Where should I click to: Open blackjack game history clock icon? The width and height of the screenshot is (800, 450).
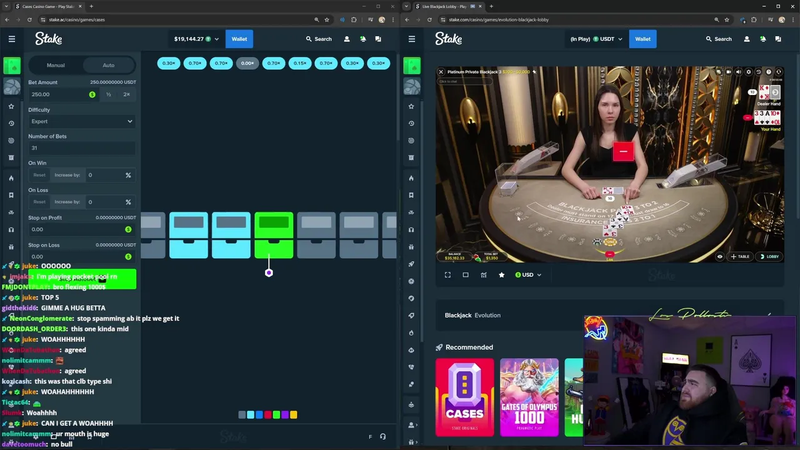coord(759,72)
